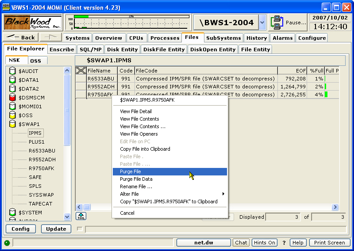Click the $AUDIT disk cylinder icon
The width and height of the screenshot is (354, 251).
pyautogui.click(x=12, y=71)
